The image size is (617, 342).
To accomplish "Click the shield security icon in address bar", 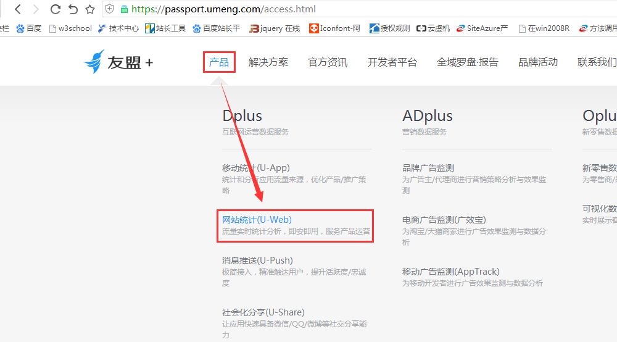I will click(x=110, y=9).
